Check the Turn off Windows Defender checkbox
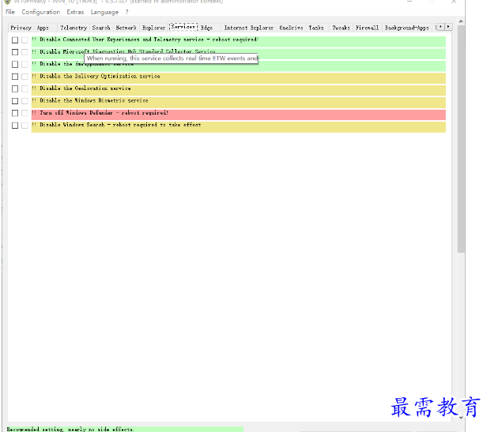 15,113
